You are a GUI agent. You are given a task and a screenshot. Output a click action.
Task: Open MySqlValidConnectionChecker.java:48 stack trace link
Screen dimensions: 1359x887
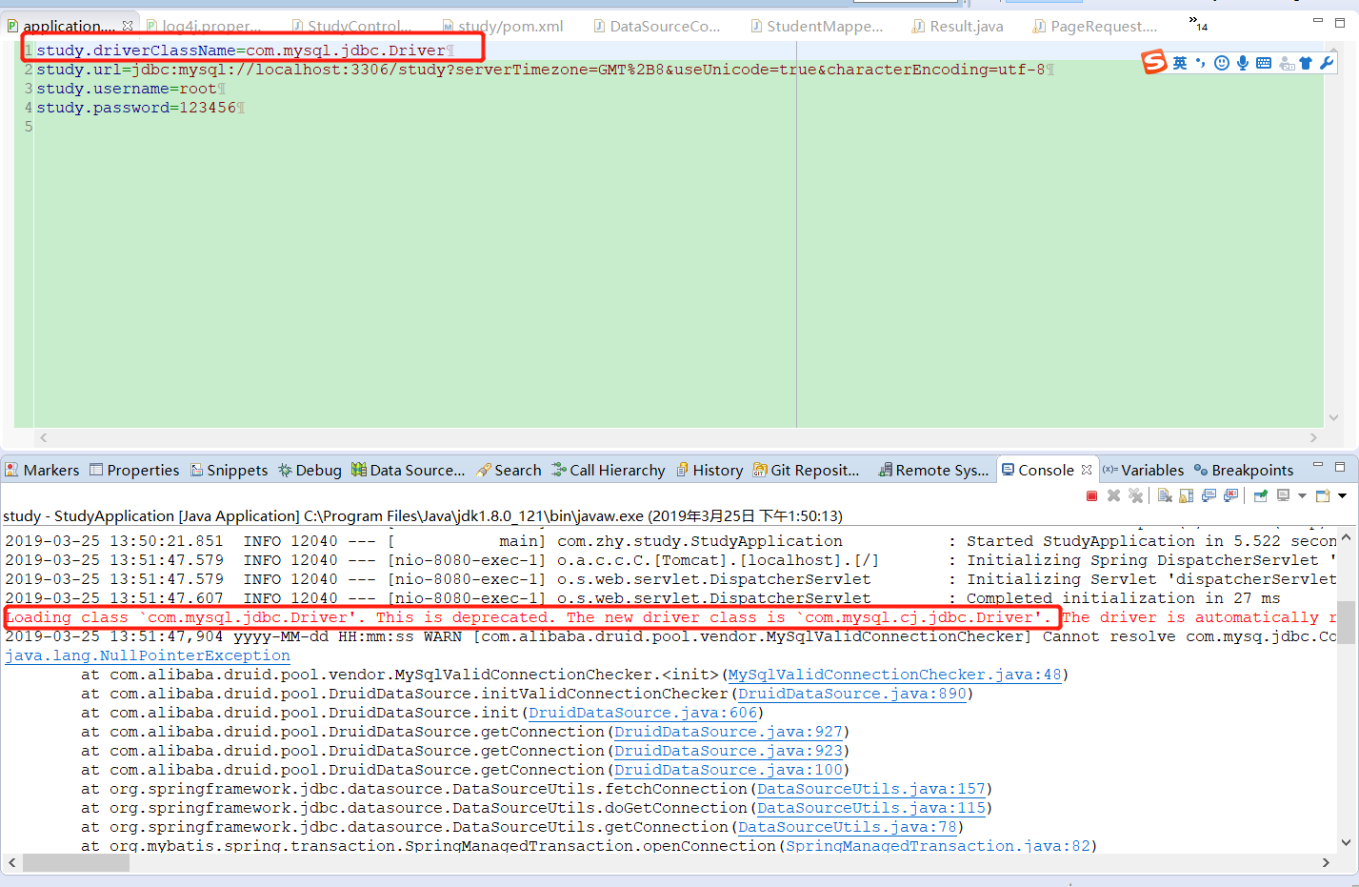(x=895, y=675)
